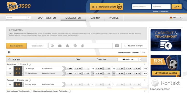Screen dimensions: 187x93
Task: Sort live bets by Zeit
Action: (144, 52)
